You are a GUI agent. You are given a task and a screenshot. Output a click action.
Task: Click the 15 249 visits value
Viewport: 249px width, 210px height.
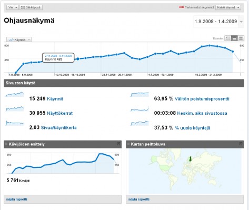click(37, 98)
